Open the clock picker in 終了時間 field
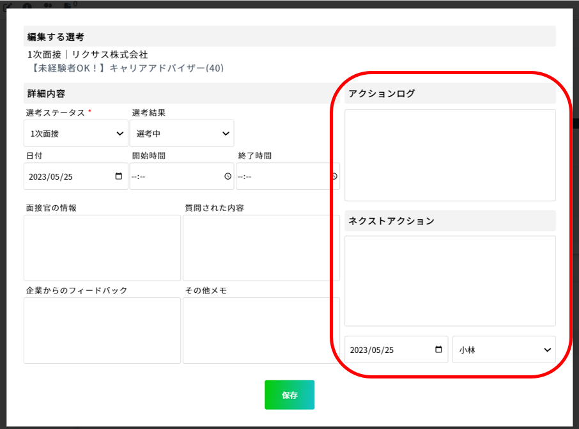This screenshot has width=579, height=429. 335,176
